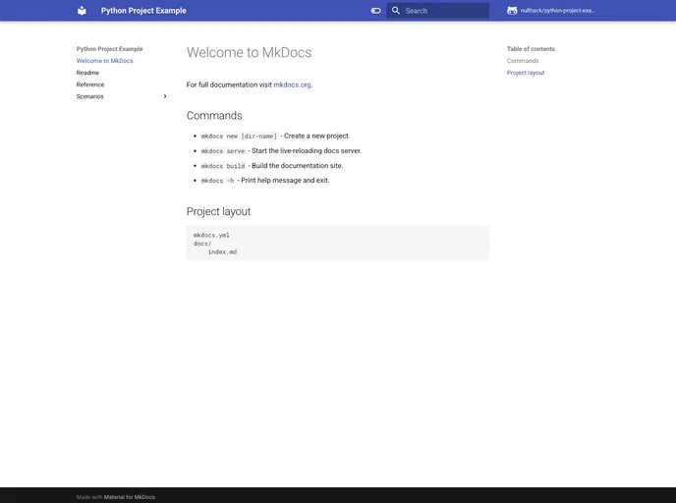Image resolution: width=676 pixels, height=503 pixels.
Task: Click the 'Made with' footer text
Action: click(89, 497)
